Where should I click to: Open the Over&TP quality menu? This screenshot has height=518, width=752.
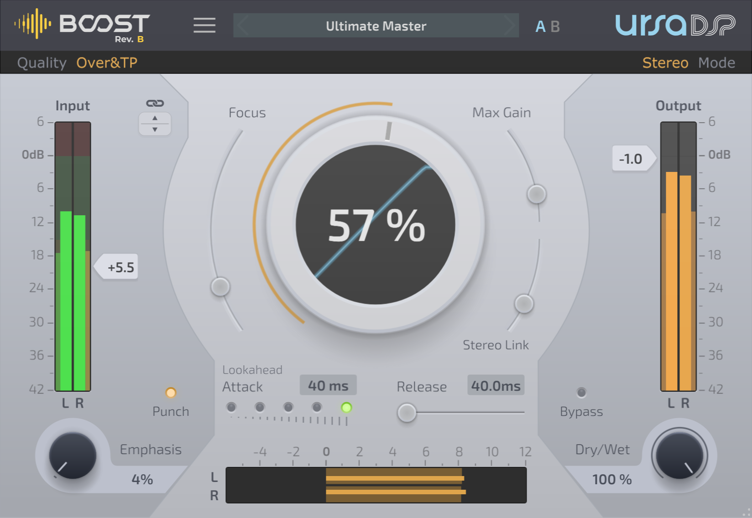(107, 62)
